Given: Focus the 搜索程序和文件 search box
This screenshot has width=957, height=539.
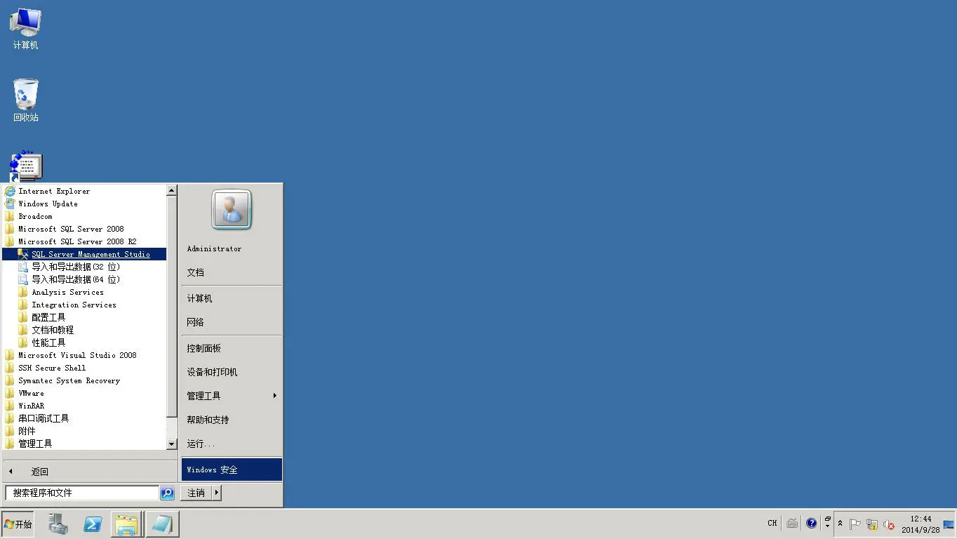Looking at the screenshot, I should point(82,493).
